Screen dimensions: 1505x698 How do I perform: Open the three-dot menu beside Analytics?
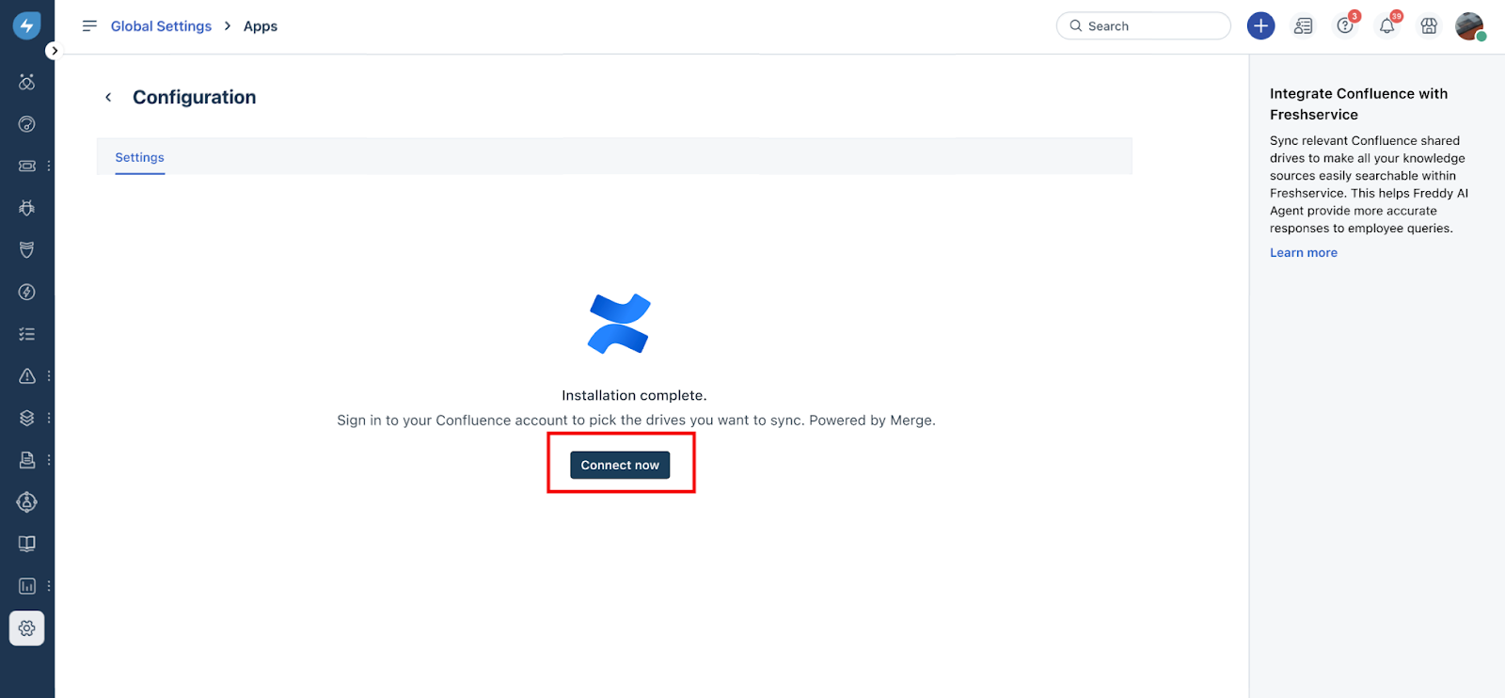49,586
